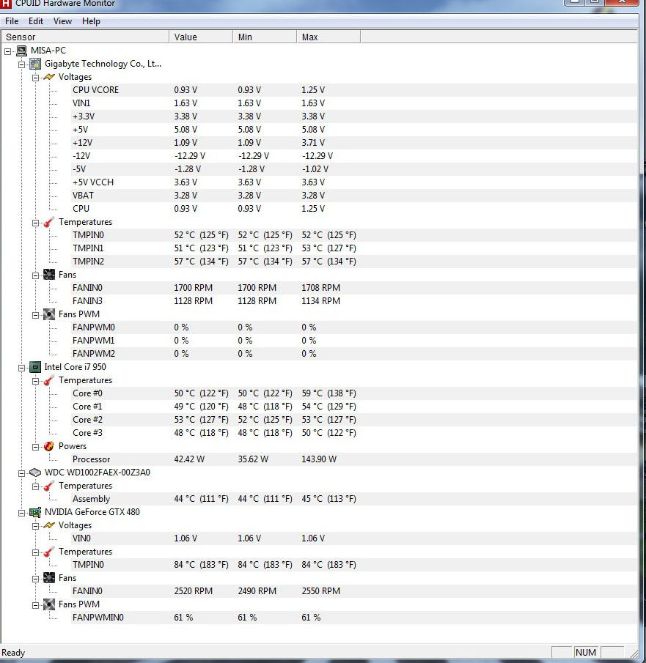
Task: Click the 143.90 W max power value
Action: click(x=319, y=459)
